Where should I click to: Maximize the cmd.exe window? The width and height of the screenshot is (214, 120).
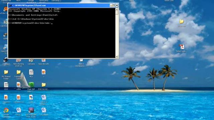click(114, 5)
